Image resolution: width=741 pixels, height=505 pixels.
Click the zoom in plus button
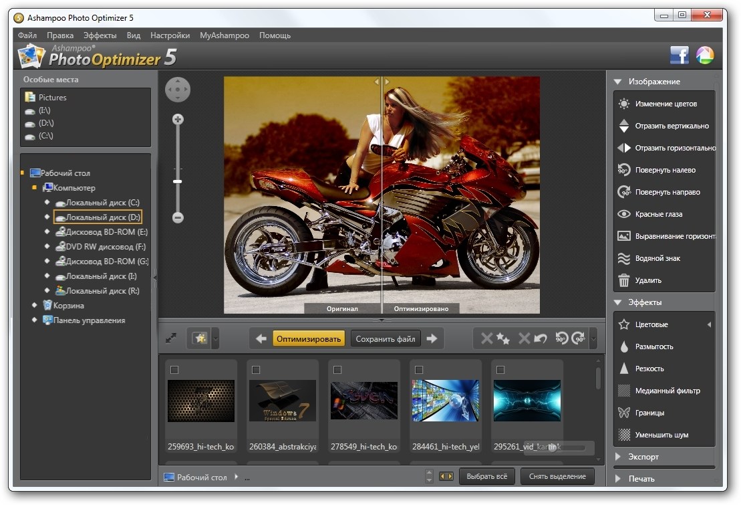(178, 120)
